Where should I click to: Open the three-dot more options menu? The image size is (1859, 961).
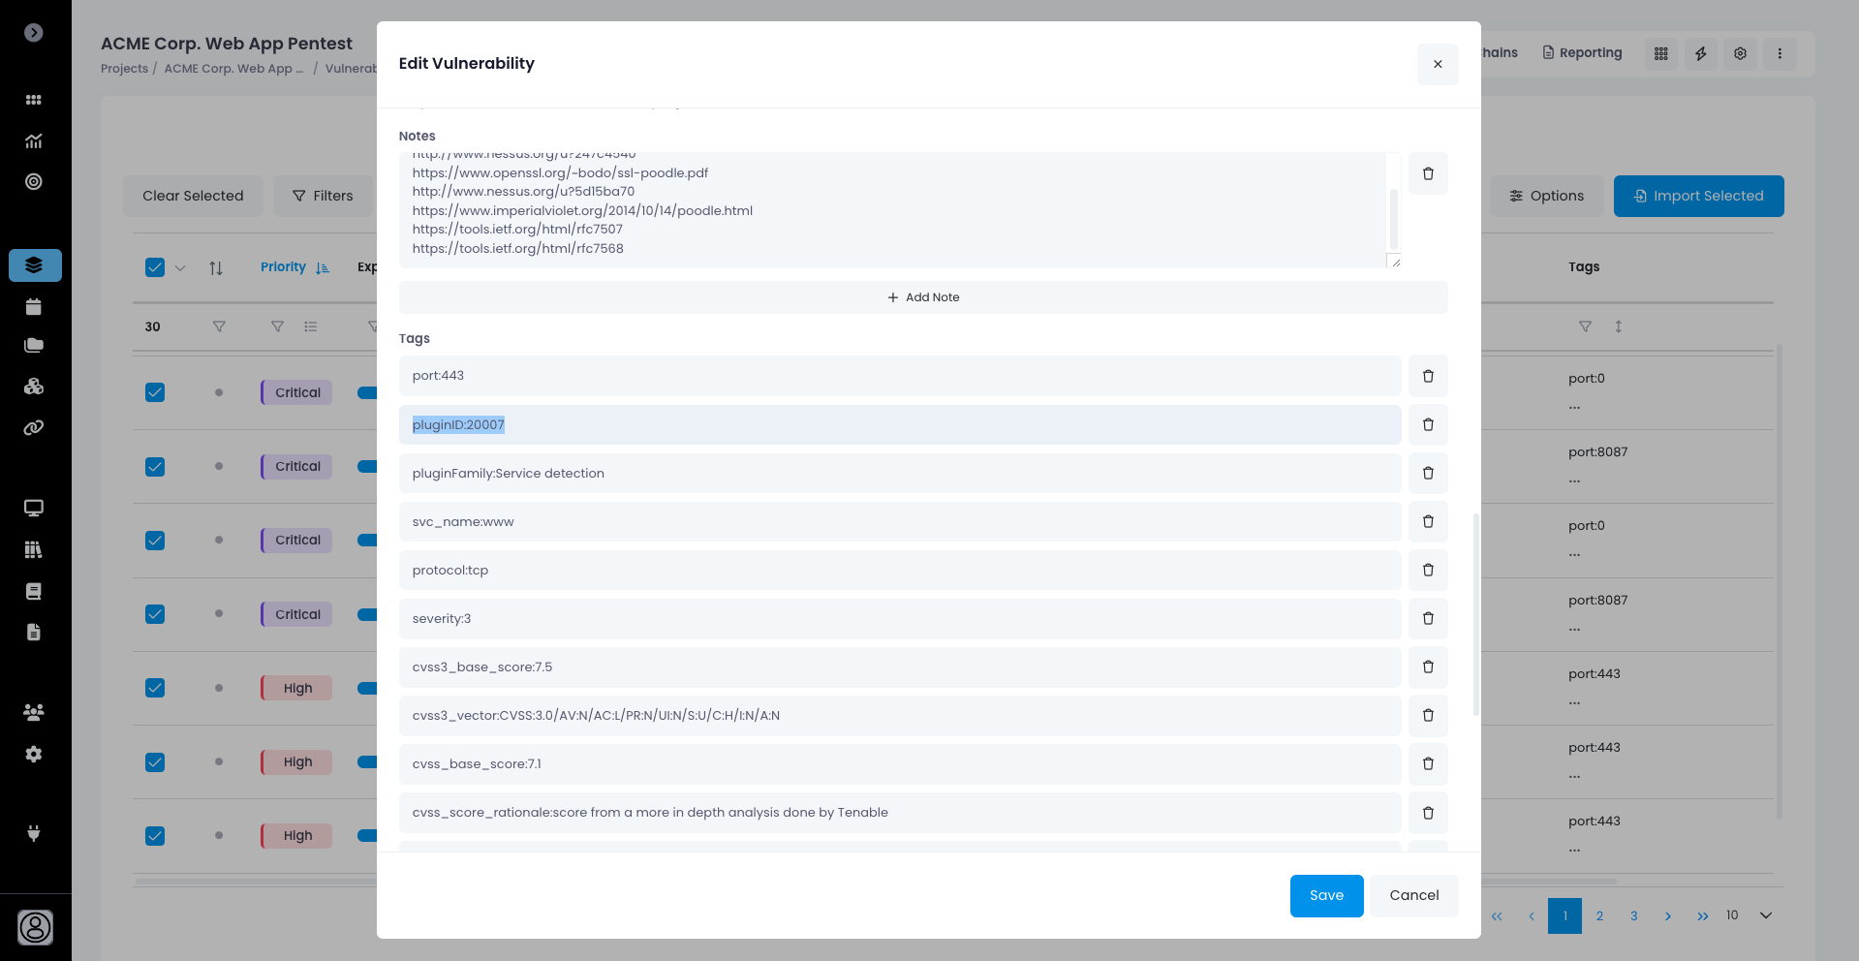(x=1779, y=53)
